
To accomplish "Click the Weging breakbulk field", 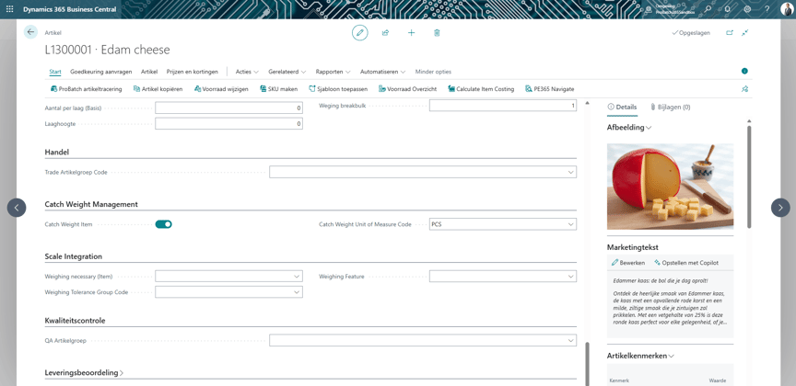I will point(503,106).
